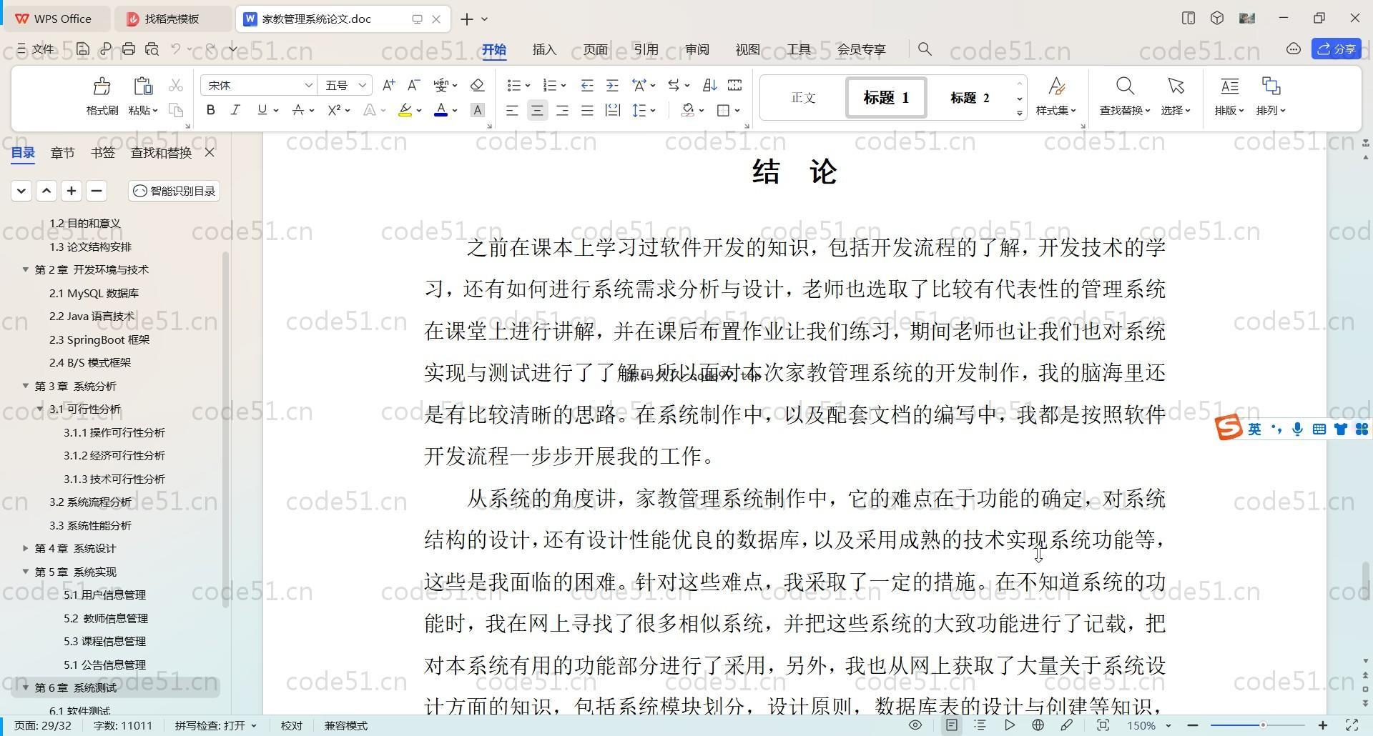Open the 插入 ribbon tab
This screenshot has width=1373, height=736.
[544, 49]
